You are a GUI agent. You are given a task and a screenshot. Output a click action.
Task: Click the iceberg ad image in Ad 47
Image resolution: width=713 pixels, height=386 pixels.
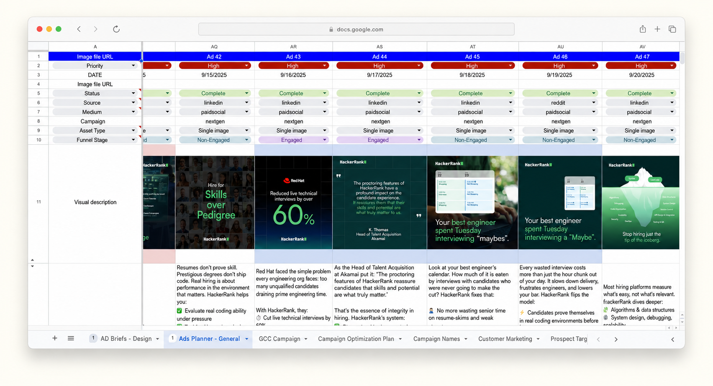tap(641, 202)
